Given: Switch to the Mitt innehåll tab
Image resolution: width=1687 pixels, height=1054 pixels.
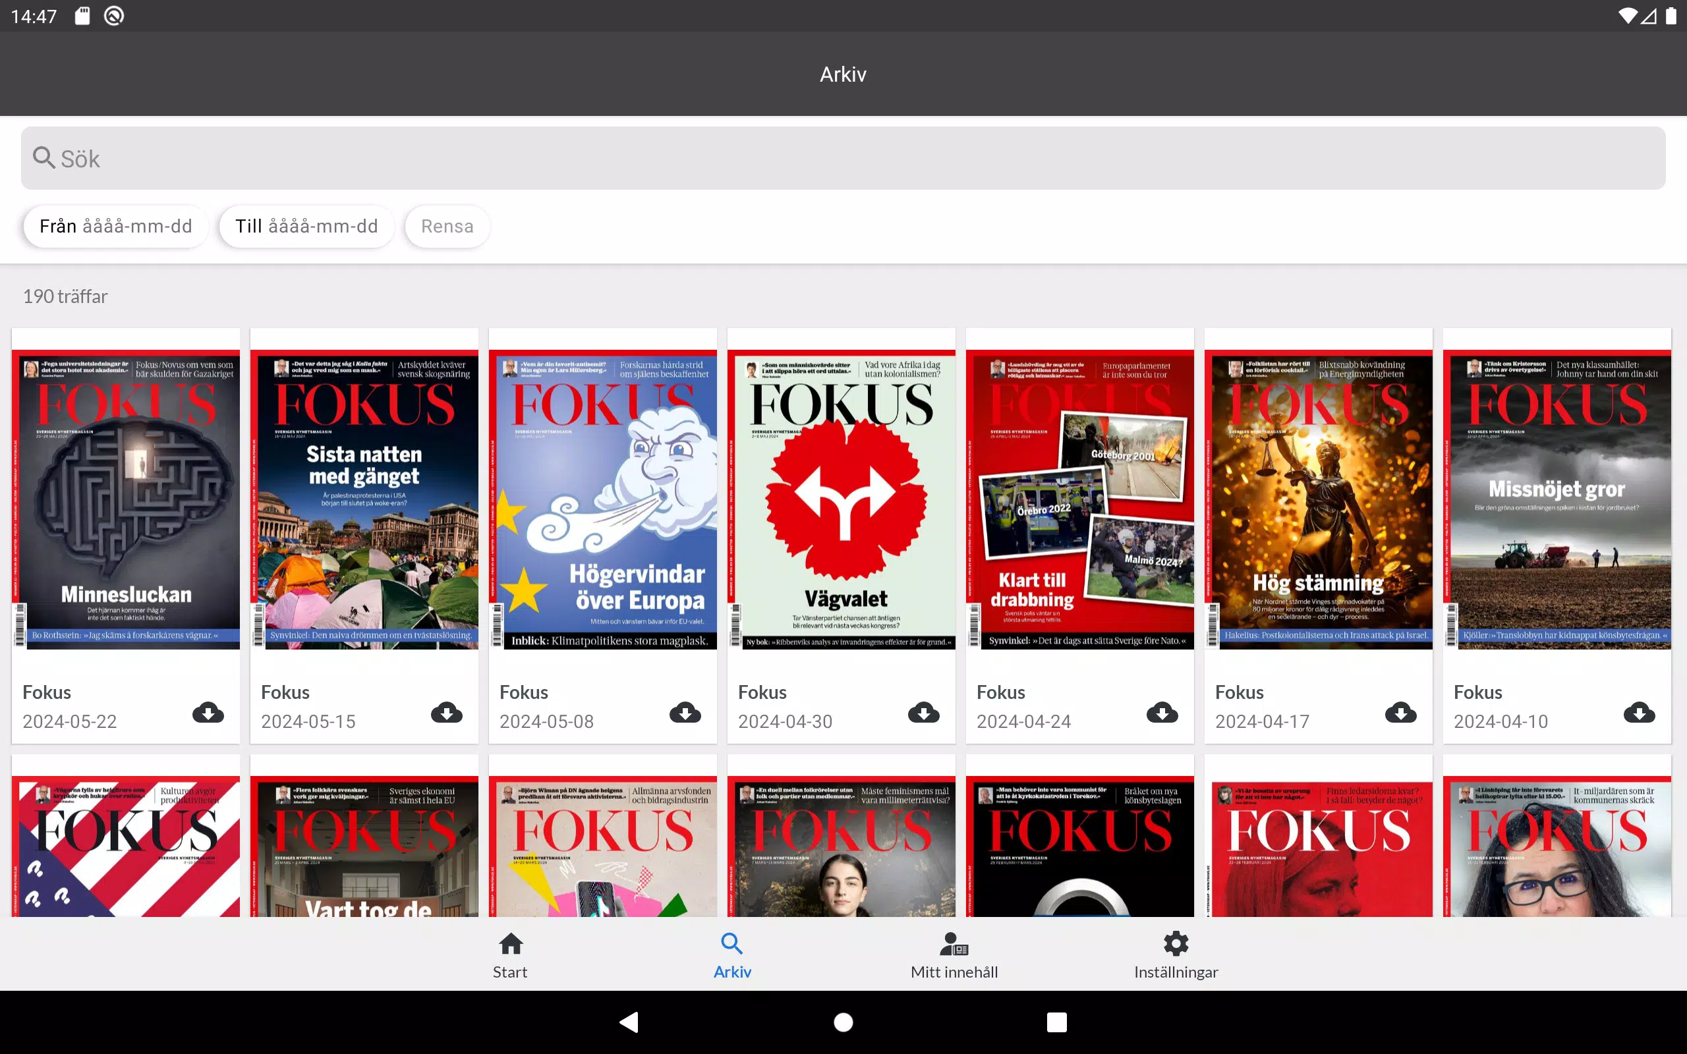Looking at the screenshot, I should (x=954, y=955).
